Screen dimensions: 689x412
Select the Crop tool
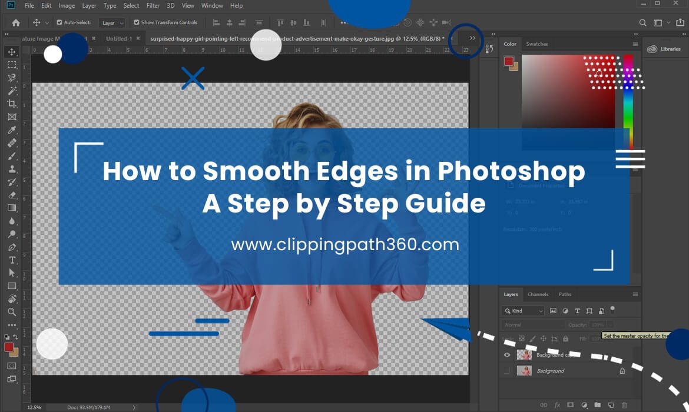[12, 104]
